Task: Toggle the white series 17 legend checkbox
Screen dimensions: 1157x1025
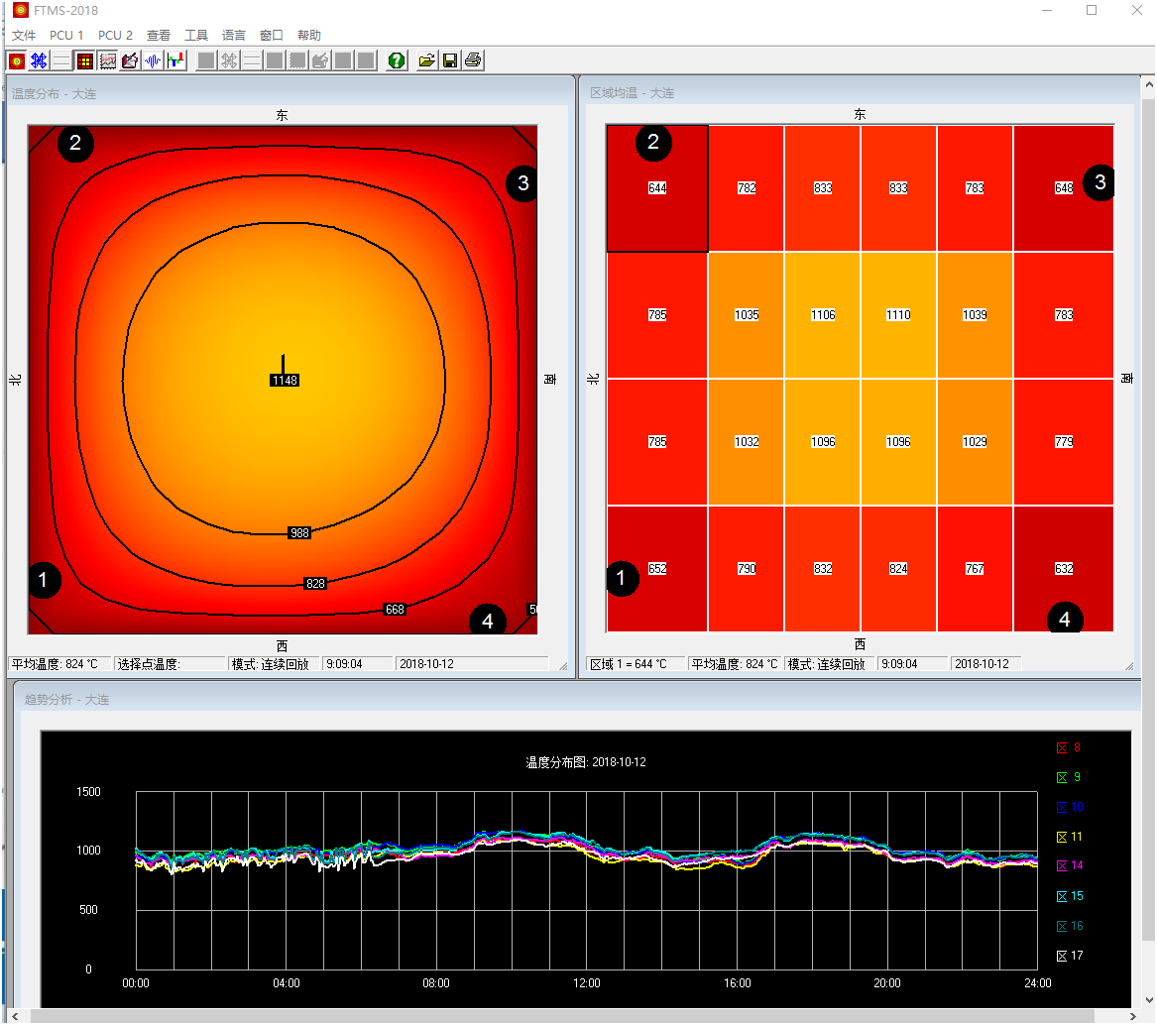Action: (x=1062, y=957)
